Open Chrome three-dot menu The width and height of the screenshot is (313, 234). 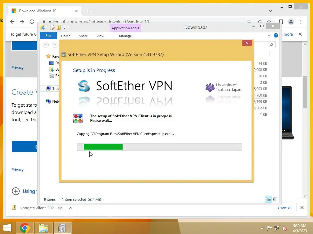[301, 22]
